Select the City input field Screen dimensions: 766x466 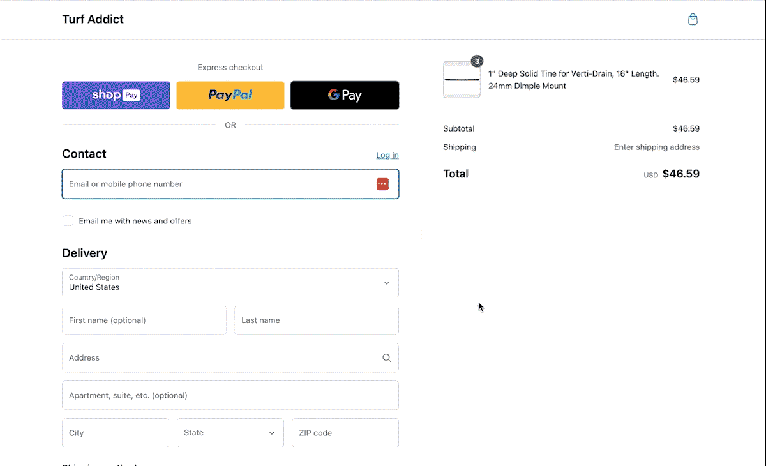(x=115, y=433)
